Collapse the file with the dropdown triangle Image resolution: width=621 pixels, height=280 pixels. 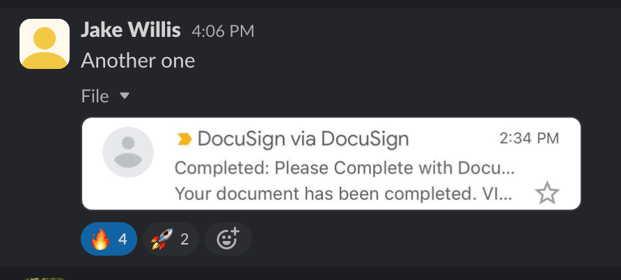click(125, 95)
